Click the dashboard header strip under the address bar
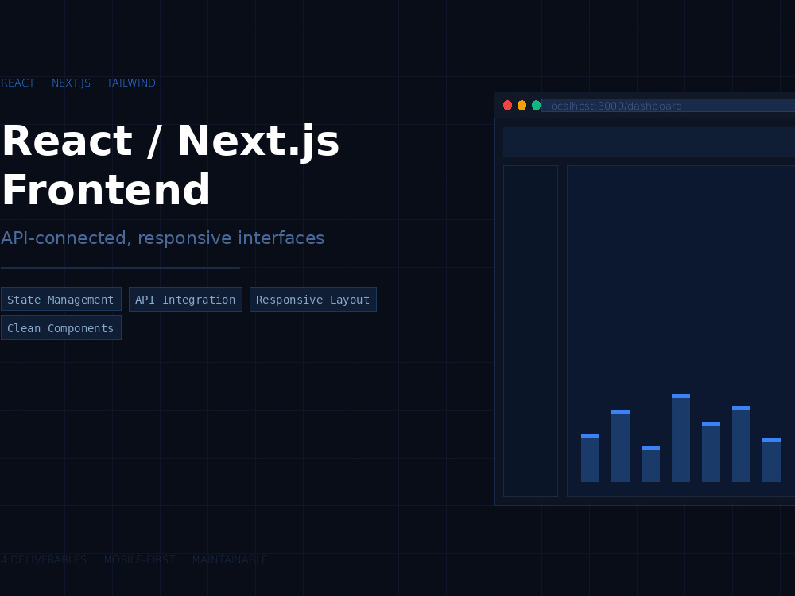 click(x=649, y=142)
